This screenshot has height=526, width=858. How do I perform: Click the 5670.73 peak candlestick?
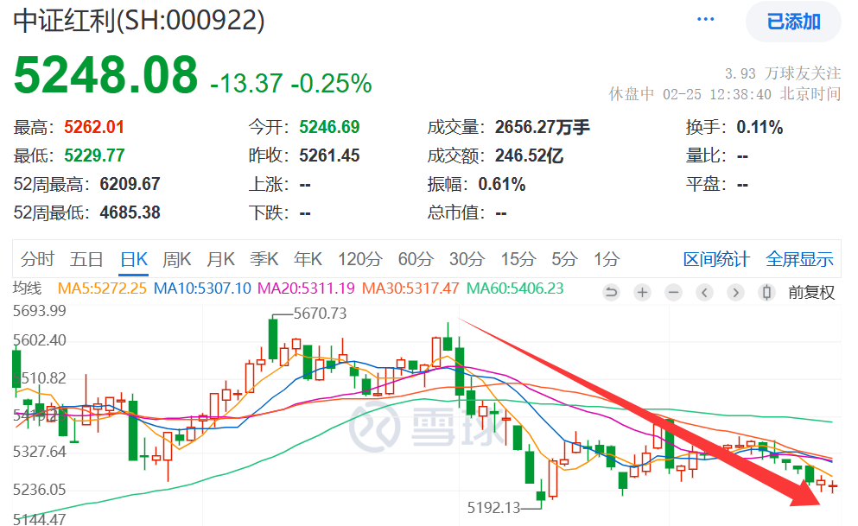click(x=272, y=339)
